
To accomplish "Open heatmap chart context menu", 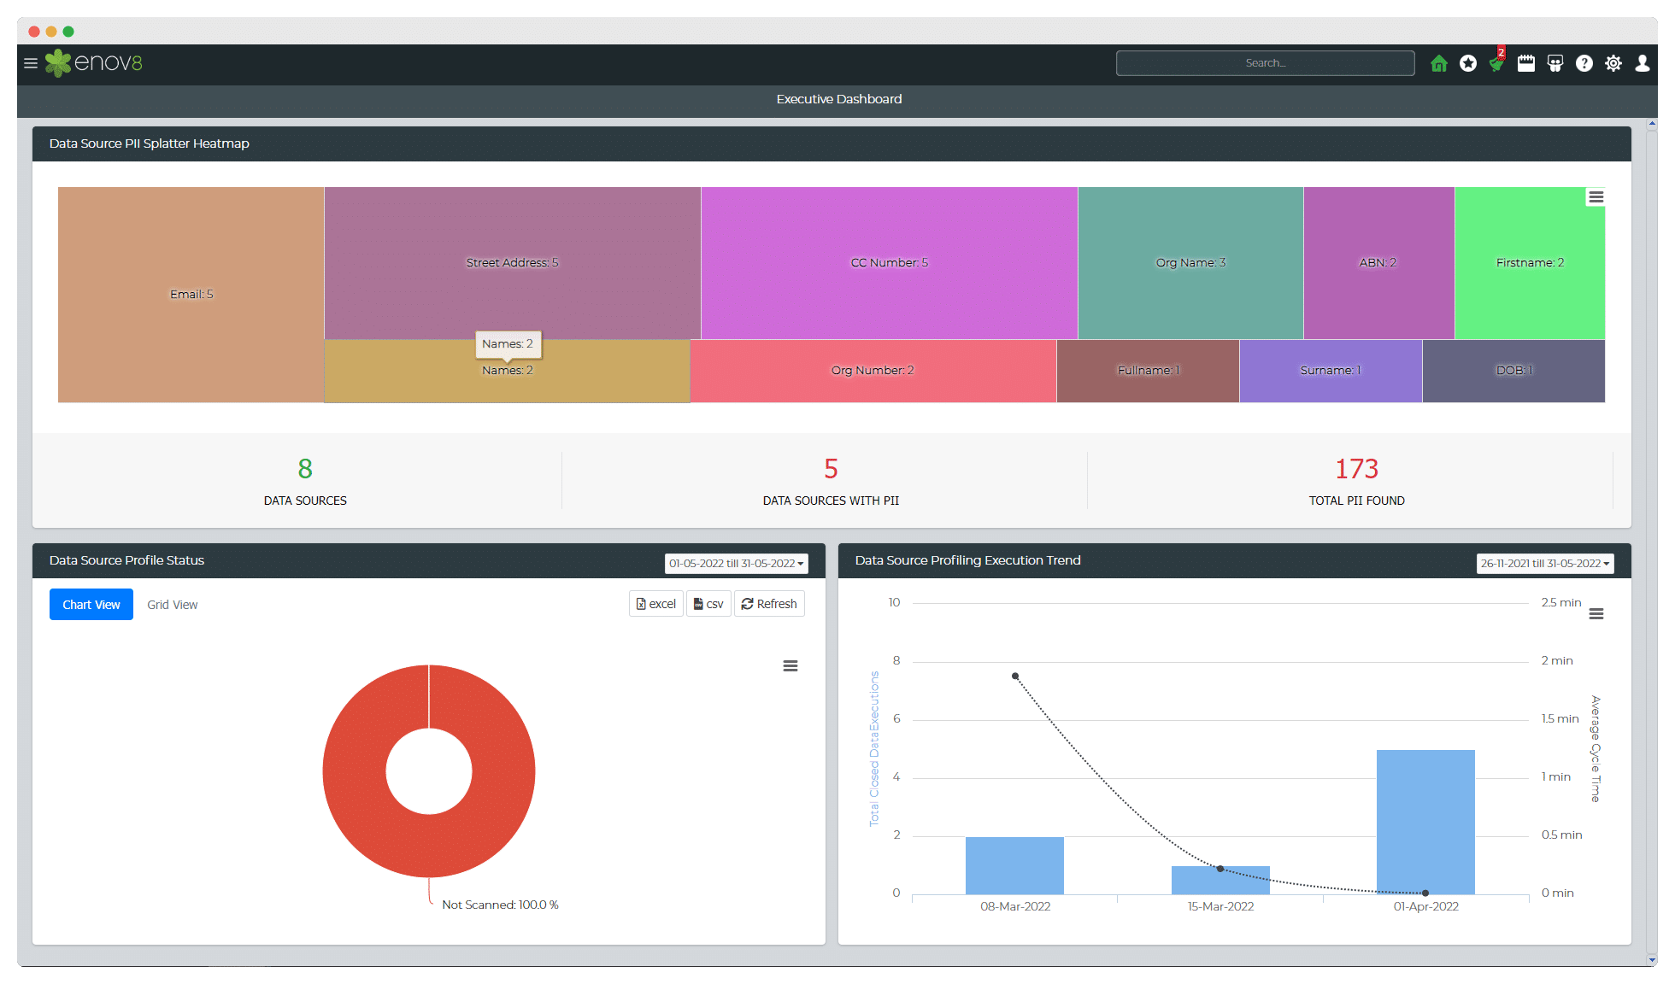I will tap(1596, 197).
